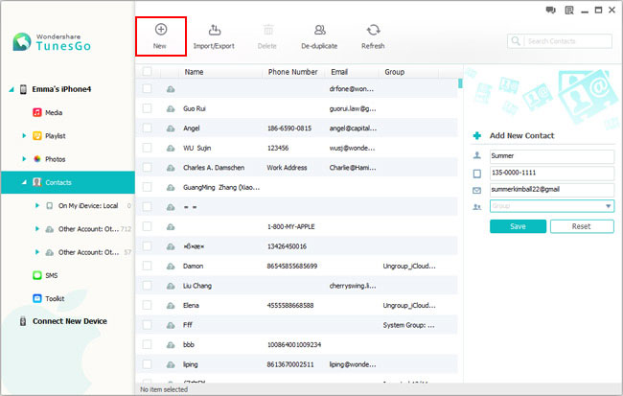Viewport: 623px width, 396px height.
Task: Click the search magnifier icon
Action: [516, 41]
